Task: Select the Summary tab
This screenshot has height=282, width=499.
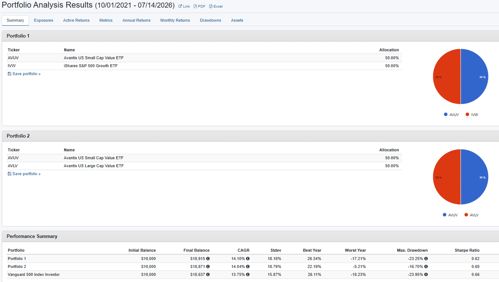Action: pos(15,20)
